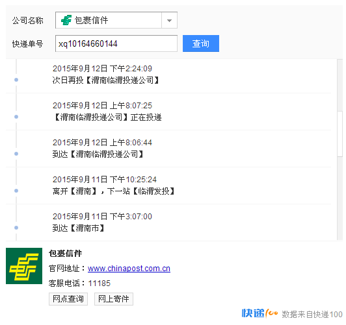Click the 数据来自快递100 text

point(312,315)
